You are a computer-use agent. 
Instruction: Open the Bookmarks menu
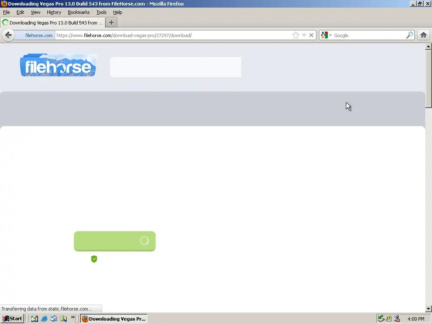tap(79, 12)
